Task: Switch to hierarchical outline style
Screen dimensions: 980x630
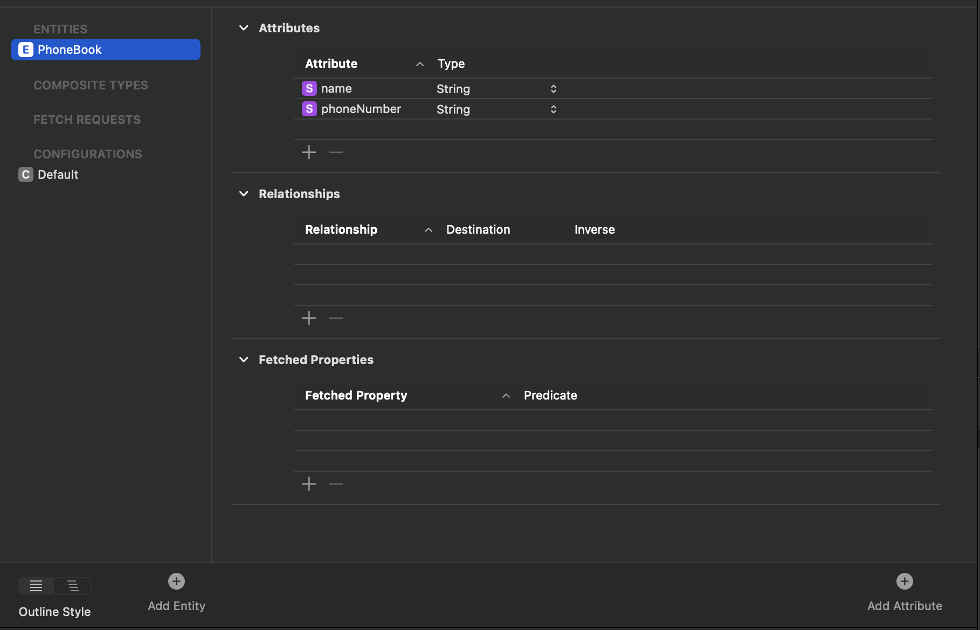Action: [x=73, y=586]
